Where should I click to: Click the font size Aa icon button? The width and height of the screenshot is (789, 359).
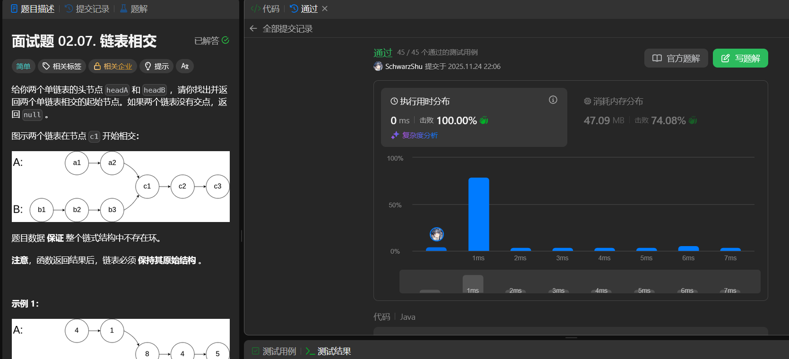(x=185, y=66)
